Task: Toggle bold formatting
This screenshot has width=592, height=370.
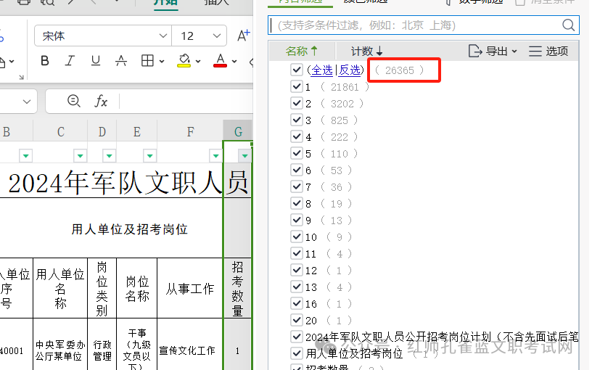Action: [x=45, y=61]
